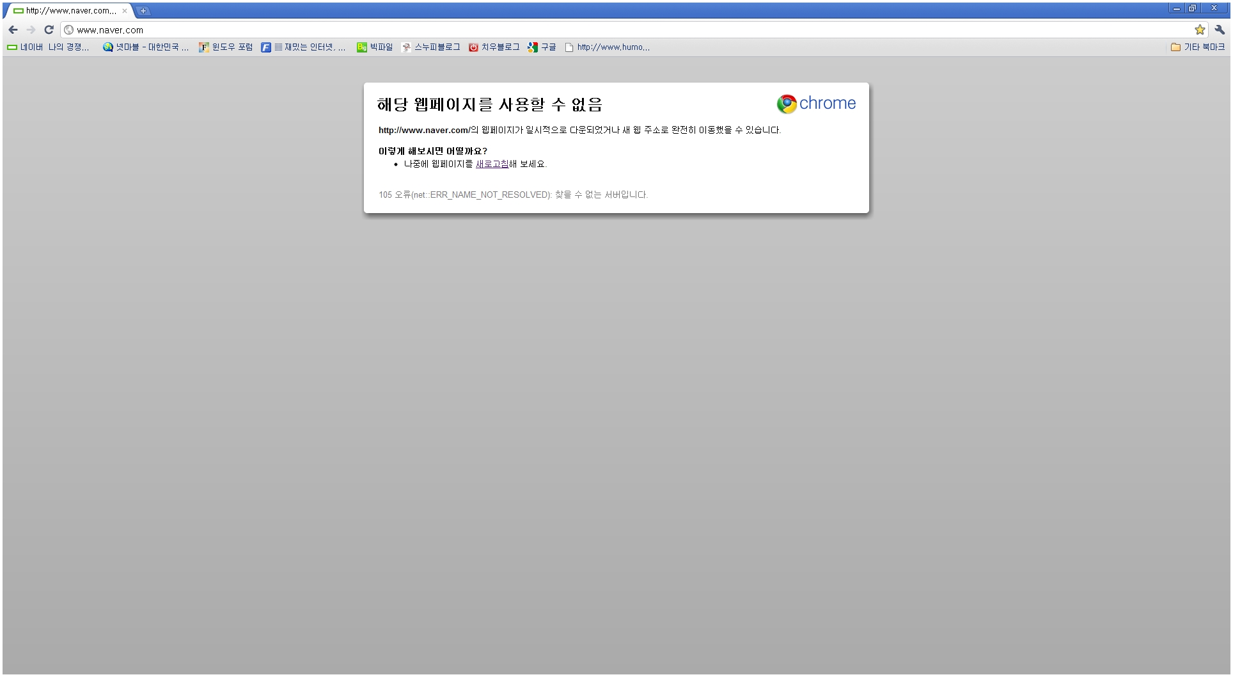Close the Chrome window

[1214, 8]
